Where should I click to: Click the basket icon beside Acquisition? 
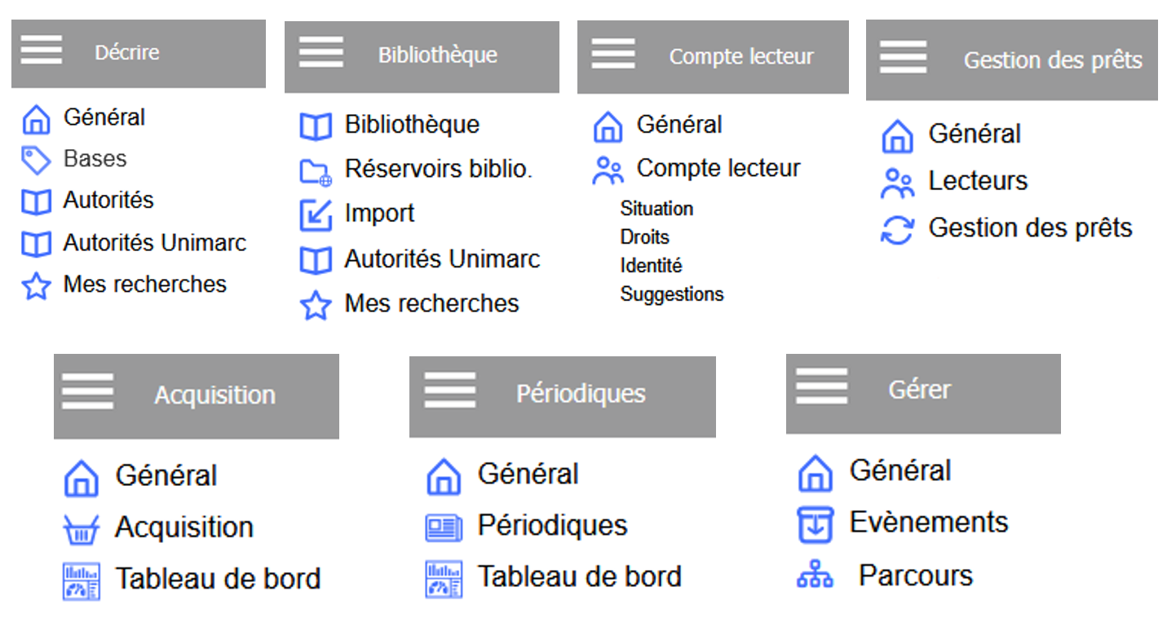click(81, 528)
